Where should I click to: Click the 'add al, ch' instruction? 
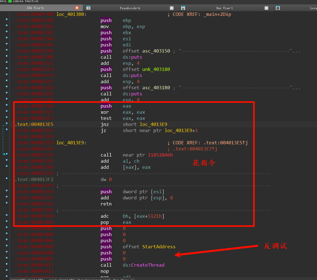[x=120, y=161]
